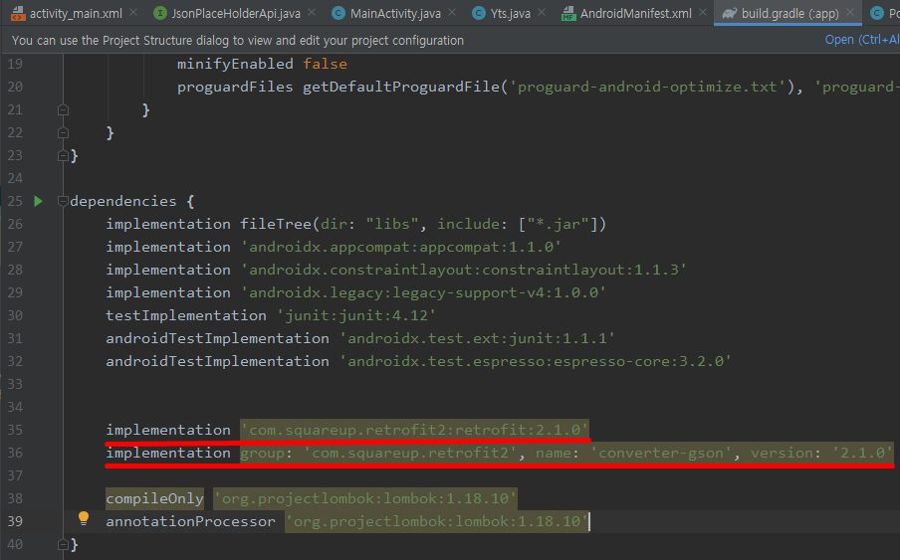Click 'androidx.test.ext:junit:1.1.1' string
Image resolution: width=900 pixels, height=560 pixels.
point(477,338)
